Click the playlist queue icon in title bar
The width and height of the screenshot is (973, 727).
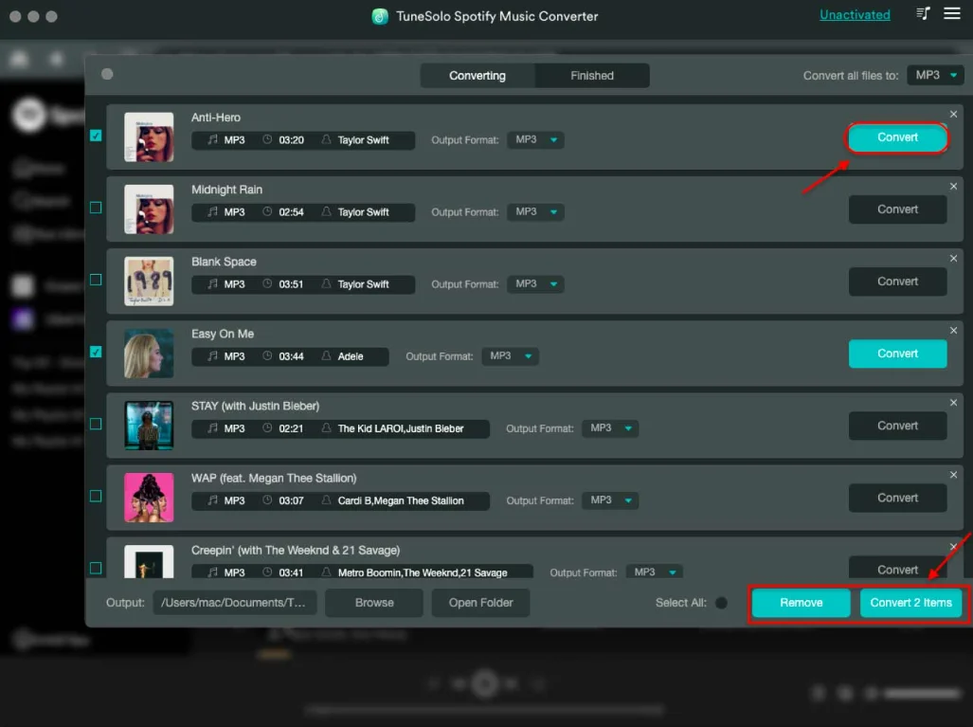tap(923, 13)
